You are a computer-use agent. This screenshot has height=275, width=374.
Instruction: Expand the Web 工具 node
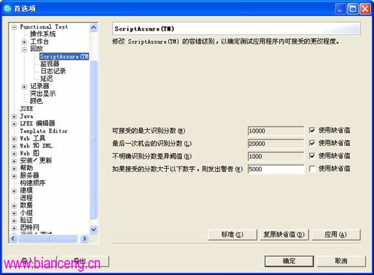click(14, 139)
